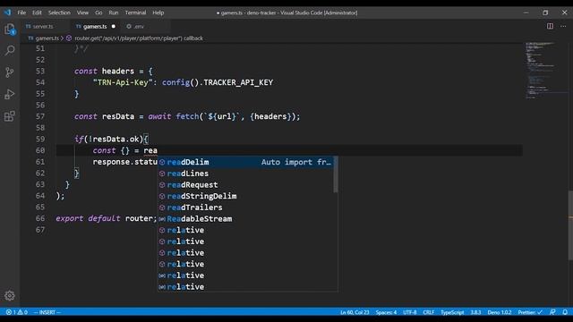
Task: Open the Selection menu
Action: 59,13
